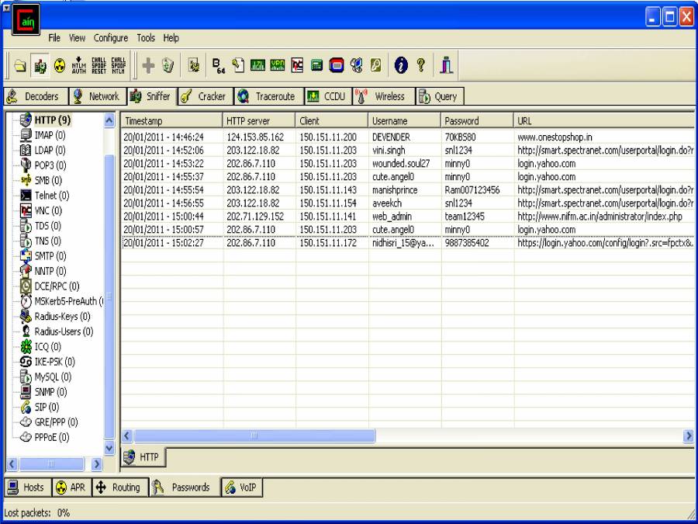
Task: Click the CHALL SPOOF RESET icon
Action: click(98, 66)
